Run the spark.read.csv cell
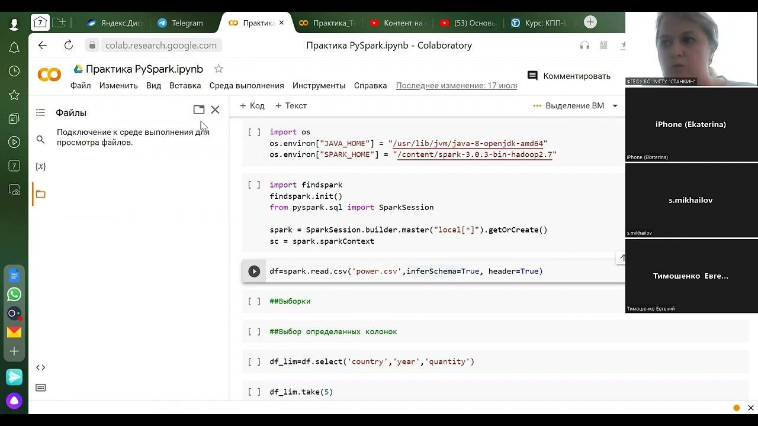Screen dimensions: 758x426 (254, 272)
